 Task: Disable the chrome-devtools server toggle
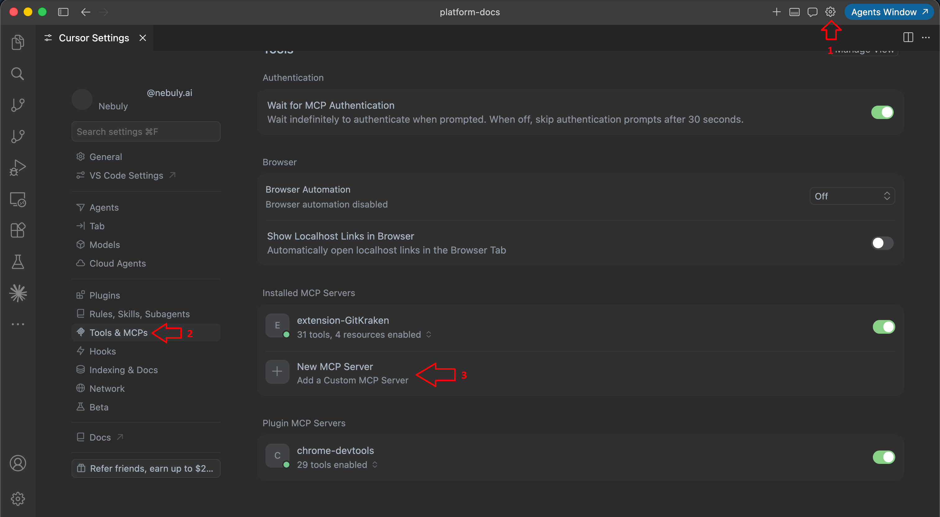click(883, 457)
